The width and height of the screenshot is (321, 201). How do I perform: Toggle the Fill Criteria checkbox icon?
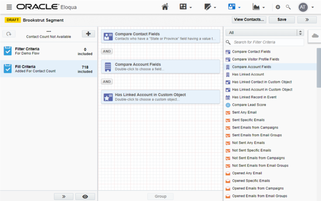tap(7, 69)
